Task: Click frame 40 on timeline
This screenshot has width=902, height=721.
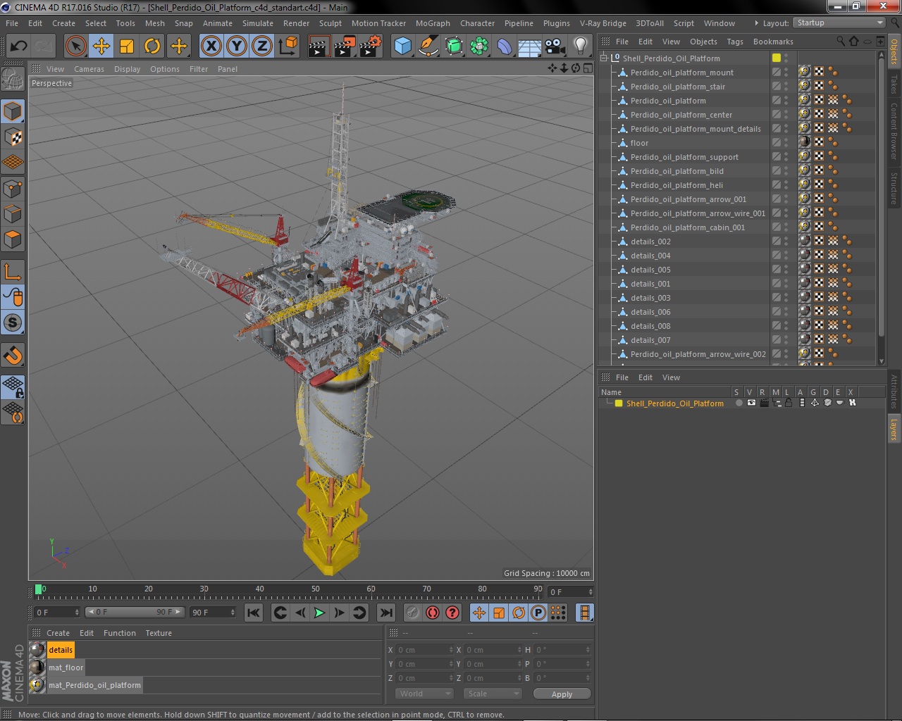Action: pos(259,590)
